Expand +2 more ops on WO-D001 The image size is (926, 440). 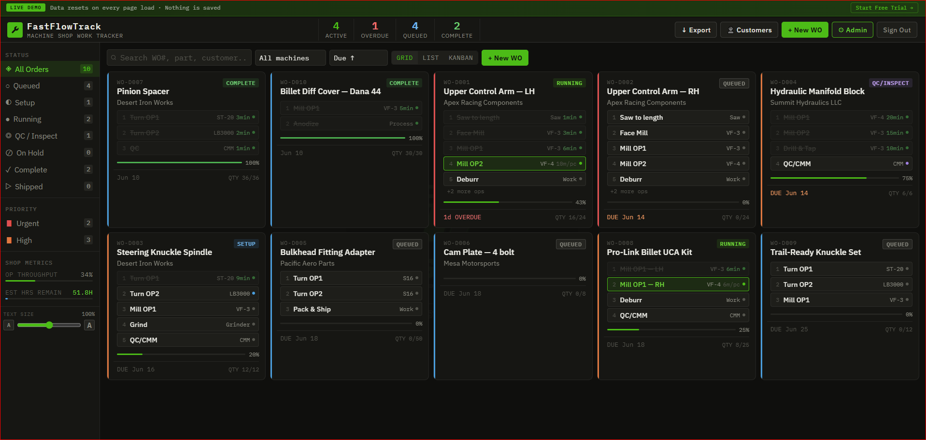click(466, 192)
